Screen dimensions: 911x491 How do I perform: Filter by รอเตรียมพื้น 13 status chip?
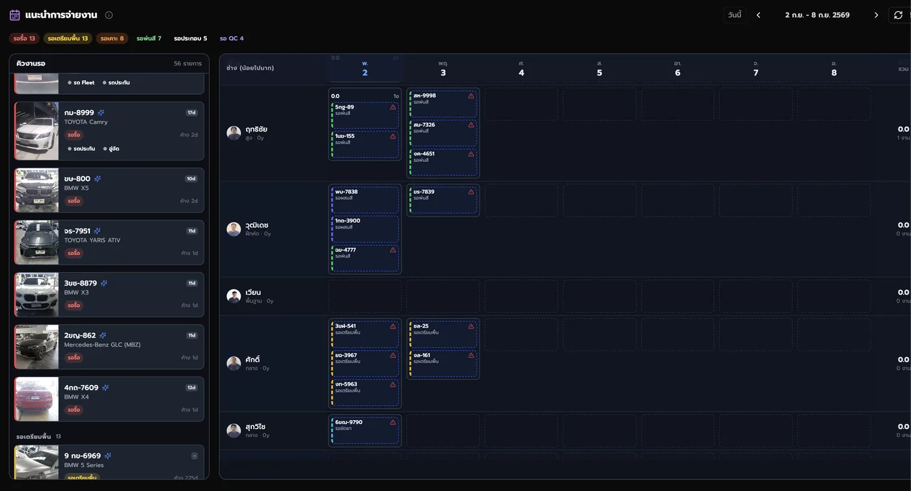68,38
